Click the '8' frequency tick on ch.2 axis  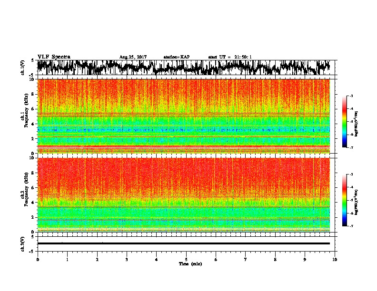34,173
